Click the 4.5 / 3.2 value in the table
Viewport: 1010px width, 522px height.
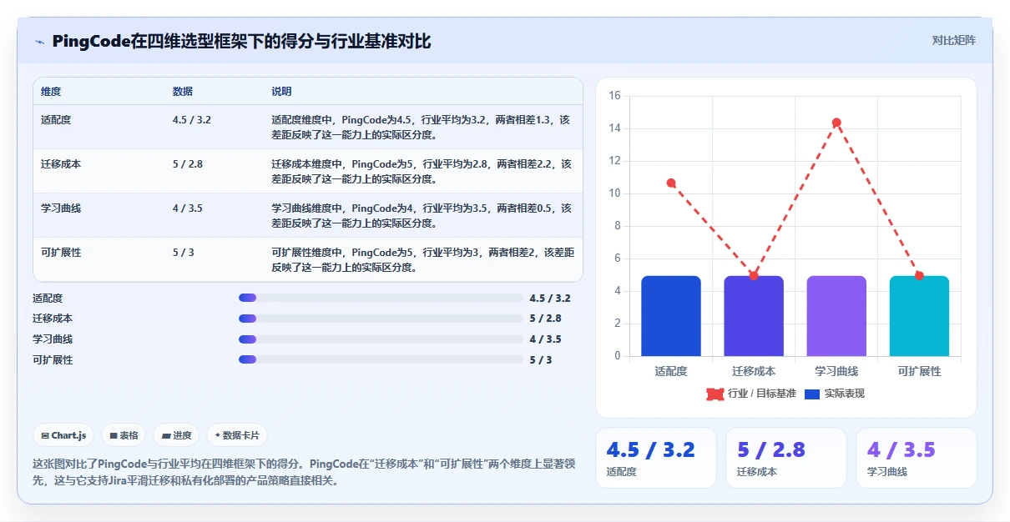click(x=192, y=120)
